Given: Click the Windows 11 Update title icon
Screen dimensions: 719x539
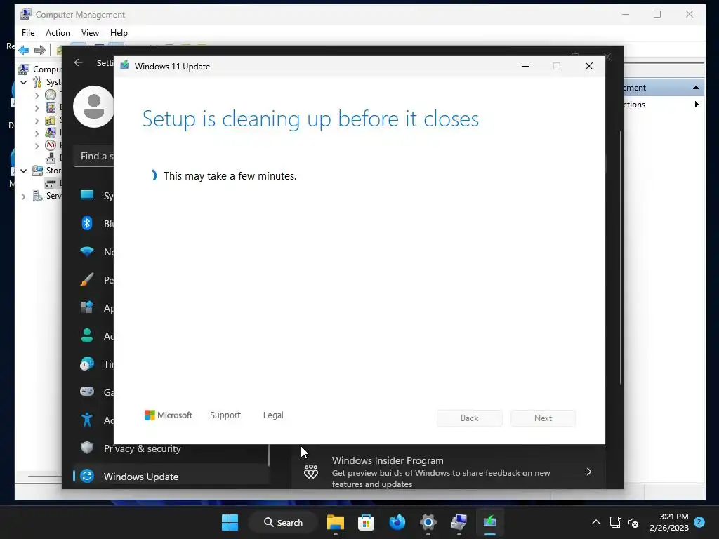Looking at the screenshot, I should [x=125, y=66].
